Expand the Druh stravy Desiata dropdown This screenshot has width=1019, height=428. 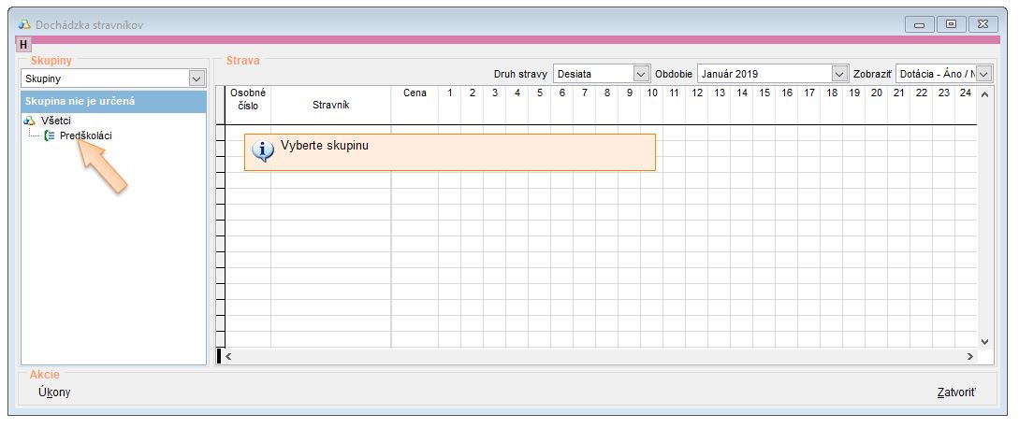click(641, 74)
